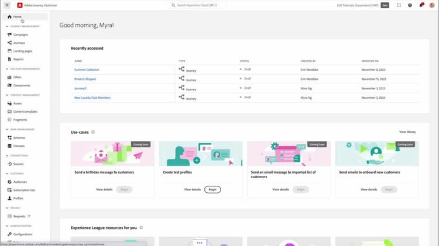Click the Search Experience Cloud field
439x246 pixels.
[197, 5]
